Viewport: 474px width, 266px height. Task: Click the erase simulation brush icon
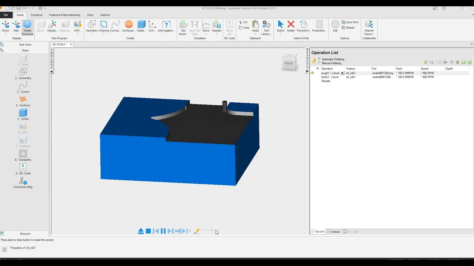point(197,231)
